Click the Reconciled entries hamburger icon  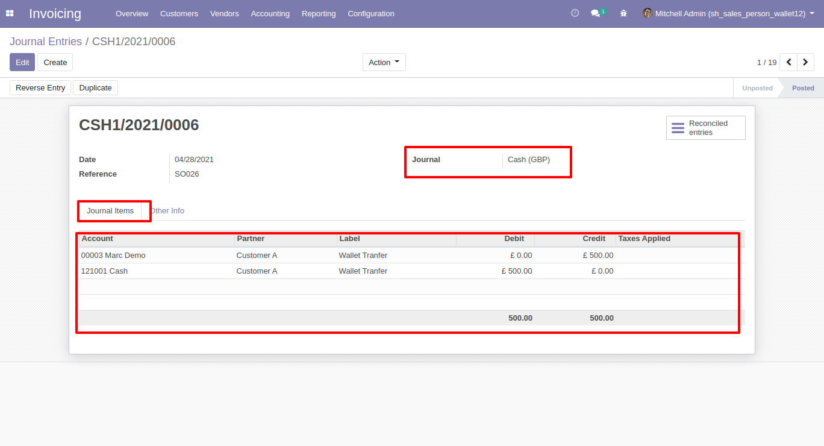tap(678, 128)
